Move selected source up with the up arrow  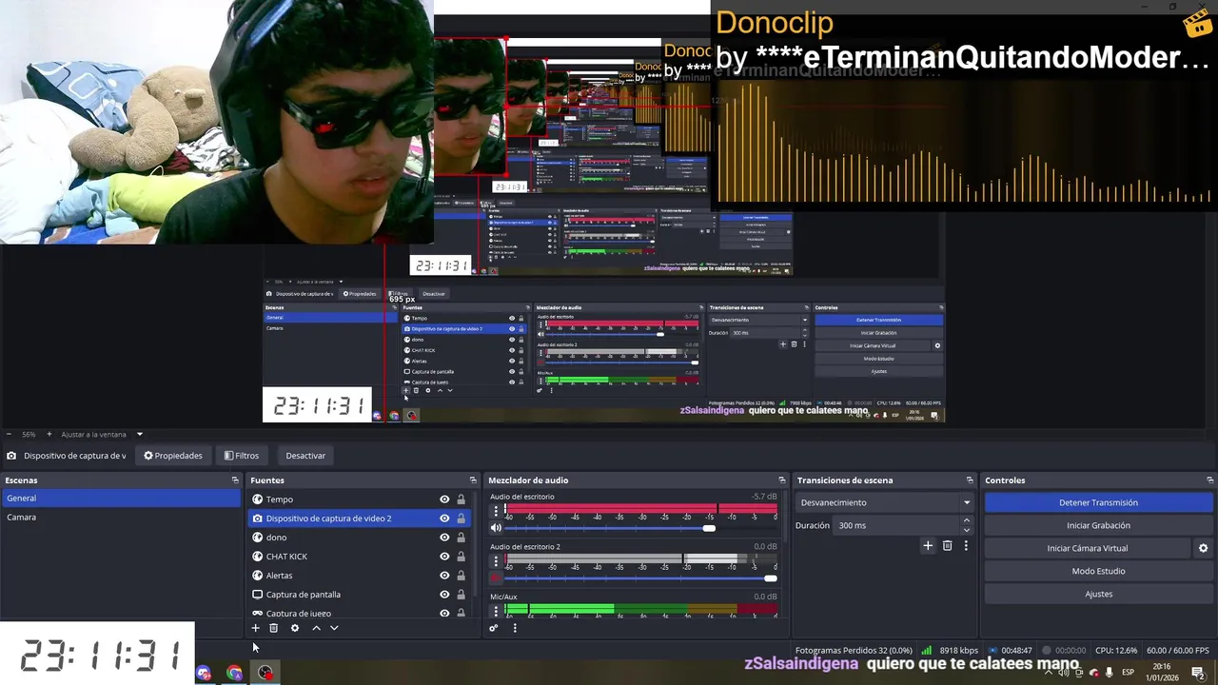point(317,628)
